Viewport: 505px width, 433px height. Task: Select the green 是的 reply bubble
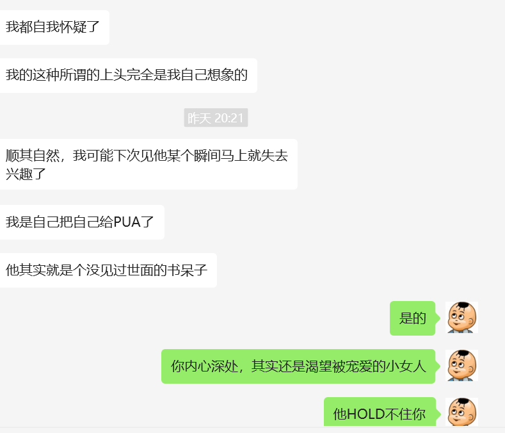coord(413,318)
